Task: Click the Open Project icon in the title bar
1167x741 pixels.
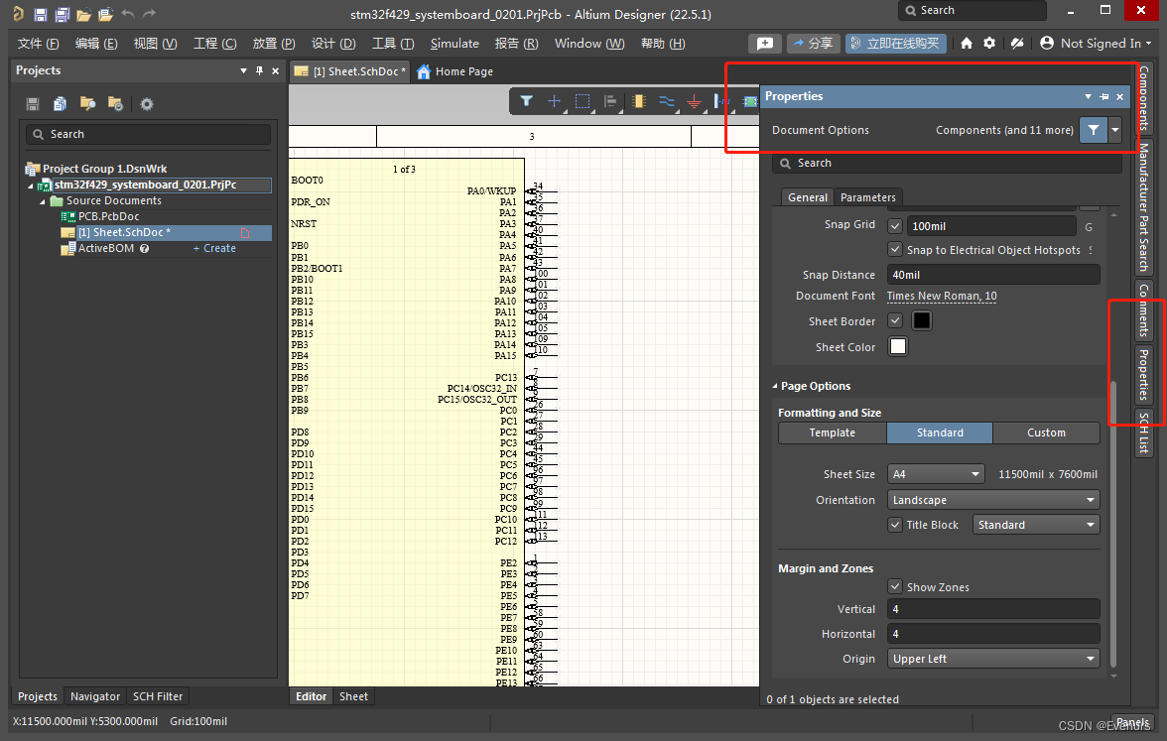Action: pyautogui.click(x=105, y=14)
